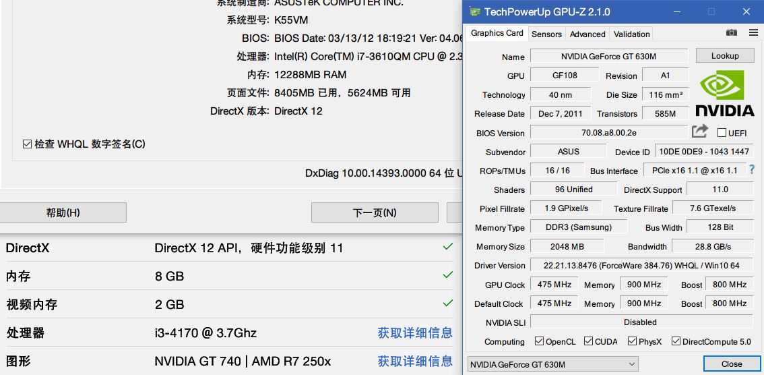Switch to the Graphics Card tab
The image size is (764, 375).
point(497,32)
